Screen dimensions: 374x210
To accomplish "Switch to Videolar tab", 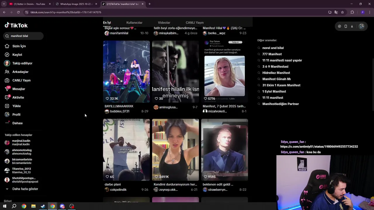I will [x=164, y=22].
